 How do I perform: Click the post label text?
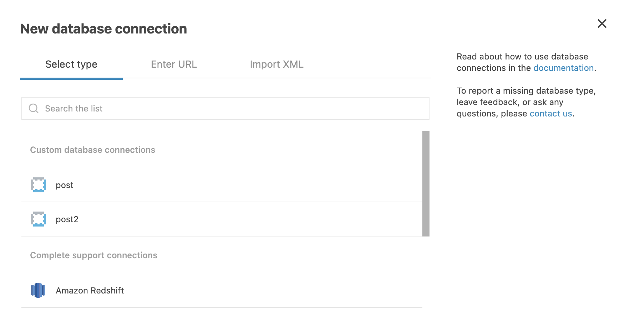click(x=65, y=185)
